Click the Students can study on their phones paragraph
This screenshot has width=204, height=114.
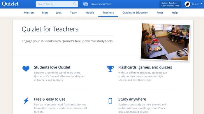click(142, 108)
